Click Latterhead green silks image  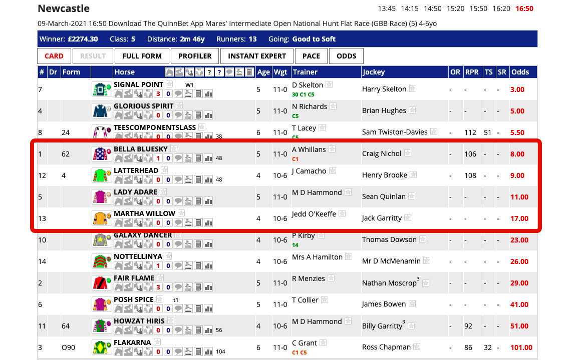point(102,175)
